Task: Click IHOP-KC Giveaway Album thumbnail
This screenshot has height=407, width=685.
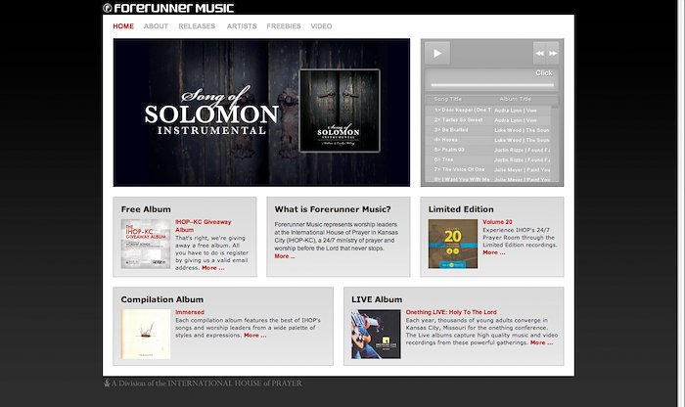Action: coord(146,244)
